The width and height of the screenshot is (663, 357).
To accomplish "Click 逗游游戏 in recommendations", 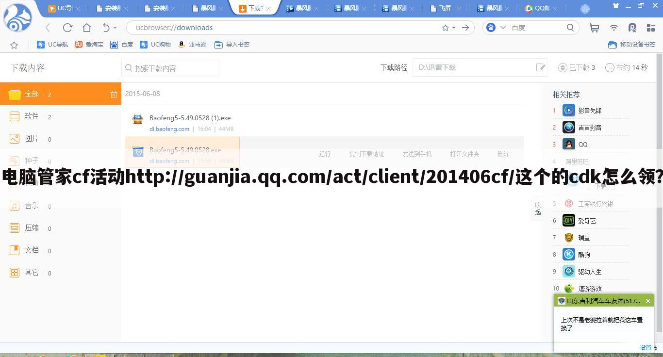I will coord(590,289).
